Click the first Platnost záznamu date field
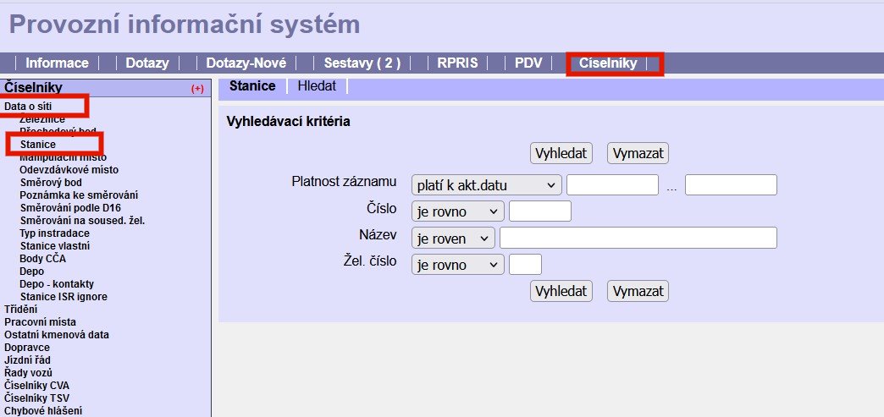This screenshot has width=884, height=417. point(612,185)
